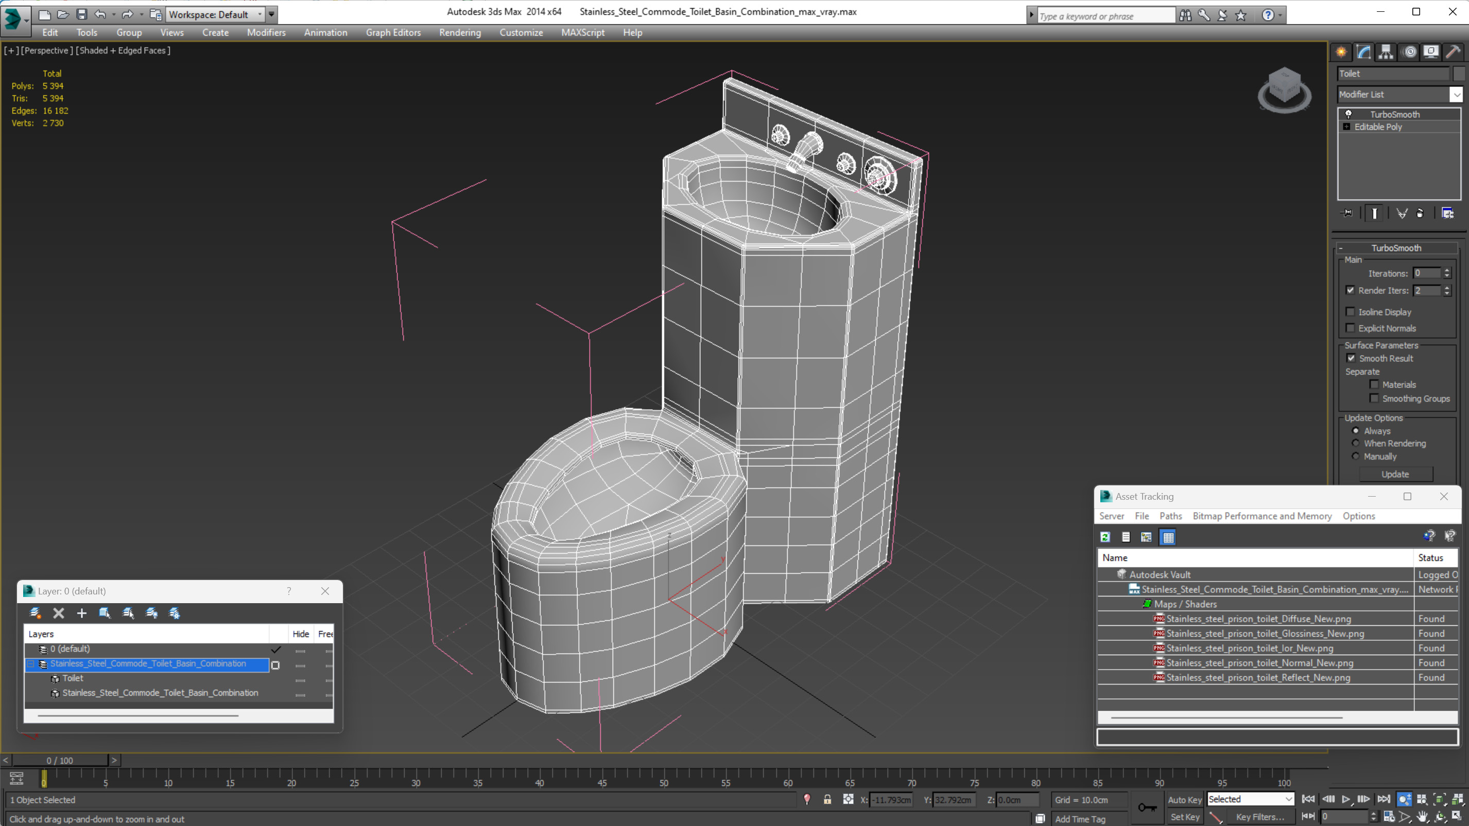This screenshot has height=826, width=1469.
Task: Collapse the TurboSmooth rollout
Action: point(1341,248)
